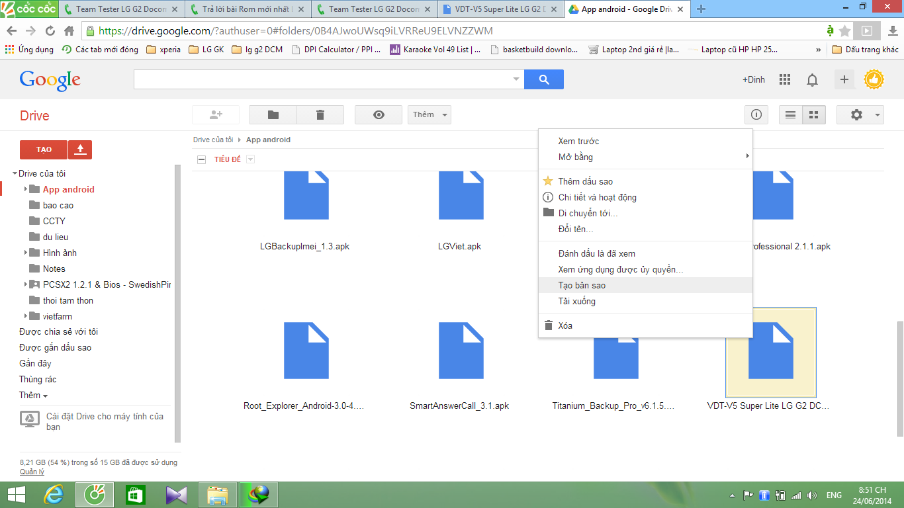Click Cài đặt Drive cho máy tính link
This screenshot has width=904, height=508.
coord(105,421)
